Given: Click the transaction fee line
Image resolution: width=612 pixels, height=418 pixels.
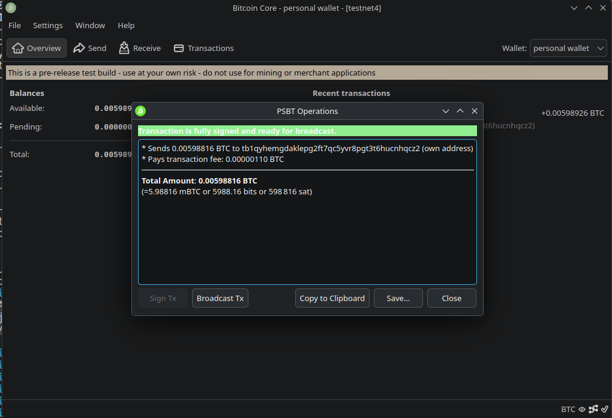Looking at the screenshot, I should 213,160.
